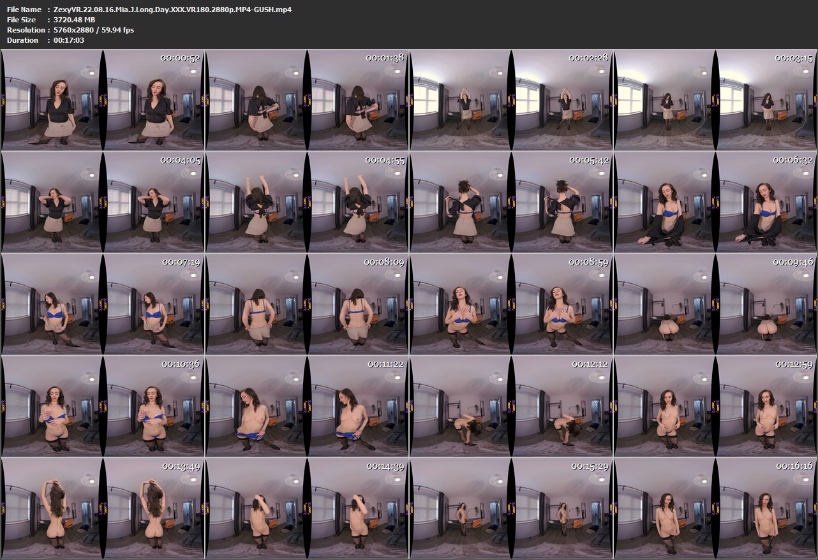The image size is (818, 560).
Task: Open the frame at 00:04:05
Action: [103, 202]
